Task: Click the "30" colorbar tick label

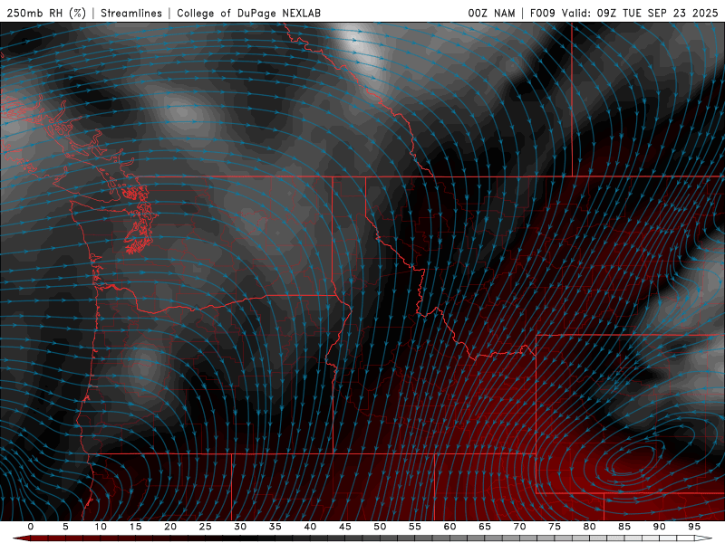Action: coord(240,527)
